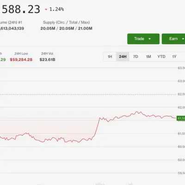Switch chart to 1H timeframe
The height and width of the screenshot is (185, 185).
point(110,57)
